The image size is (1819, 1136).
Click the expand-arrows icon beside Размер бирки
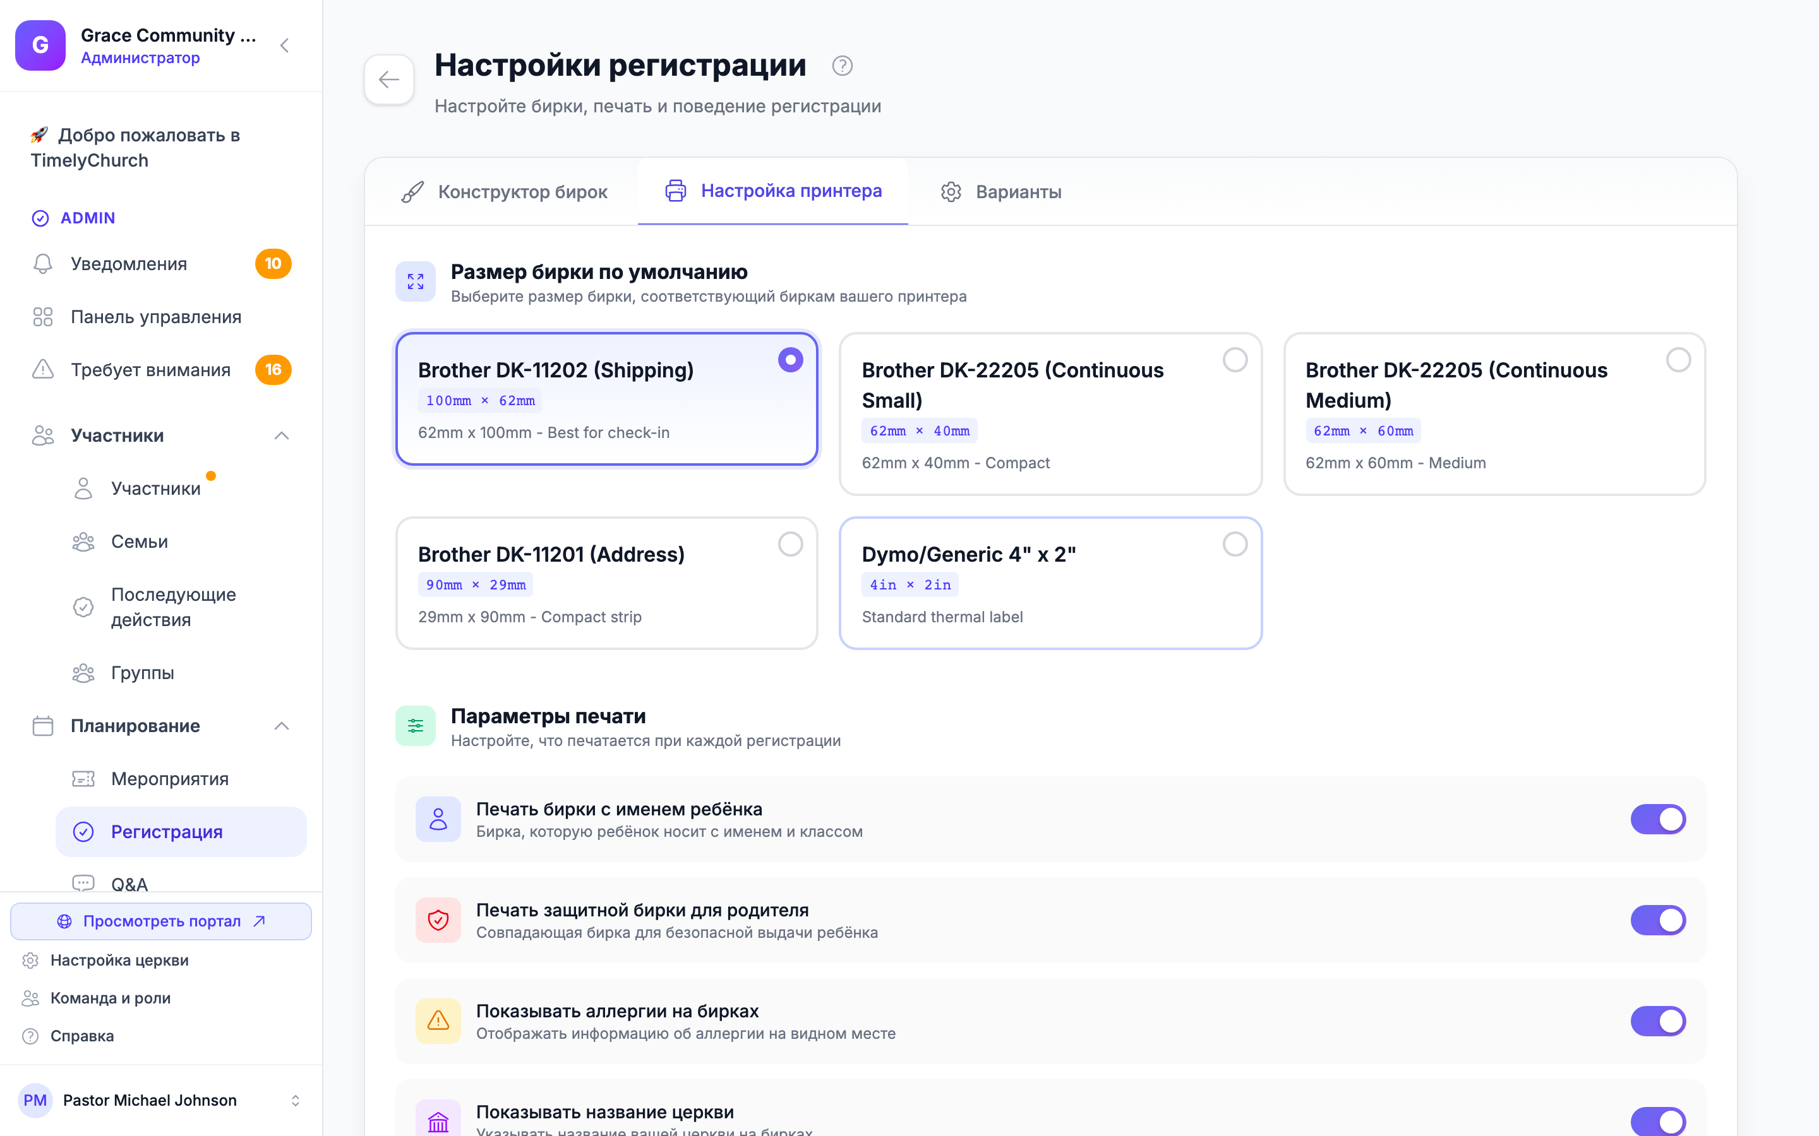416,281
